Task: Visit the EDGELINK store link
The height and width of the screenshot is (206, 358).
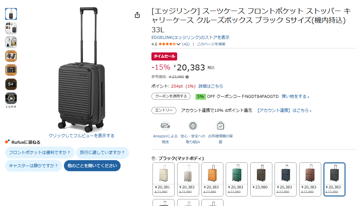Action: click(190, 37)
